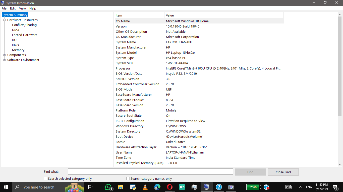This screenshot has height=192, width=343.
Task: Click the value LAPTOP-JHANANI\Jhanani
Action: [x=185, y=152]
